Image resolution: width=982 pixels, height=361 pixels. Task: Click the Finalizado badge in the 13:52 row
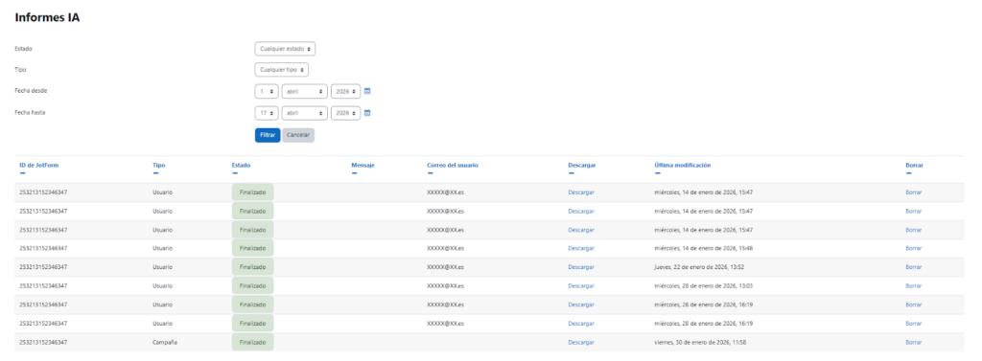tap(252, 267)
